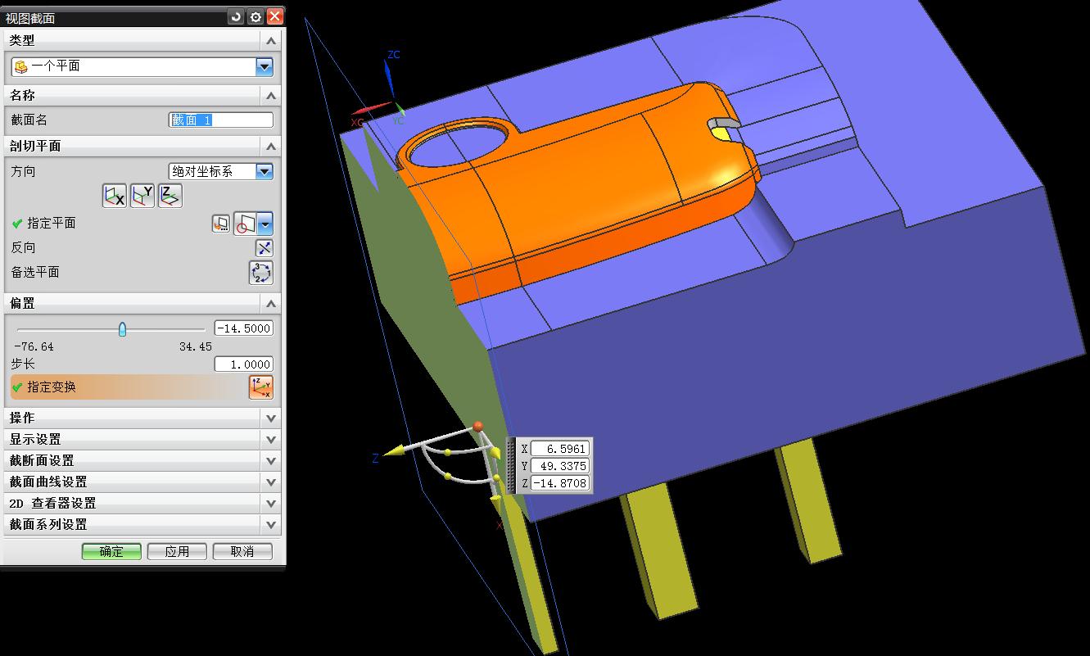Set section plane to X axis
1090x656 pixels.
point(114,196)
